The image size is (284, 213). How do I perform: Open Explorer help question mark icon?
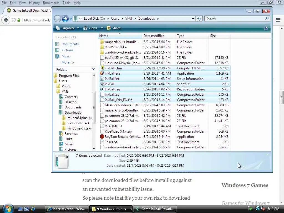pyautogui.click(x=266, y=28)
